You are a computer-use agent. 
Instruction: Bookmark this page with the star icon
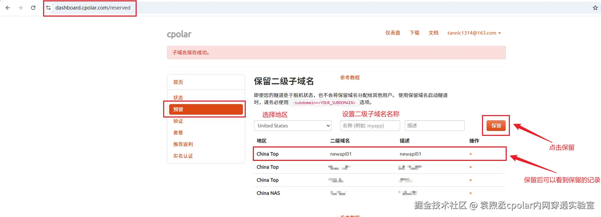(x=595, y=8)
